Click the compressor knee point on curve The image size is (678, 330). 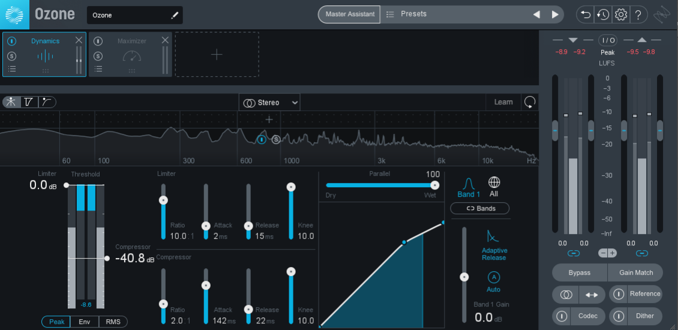pyautogui.click(x=404, y=242)
